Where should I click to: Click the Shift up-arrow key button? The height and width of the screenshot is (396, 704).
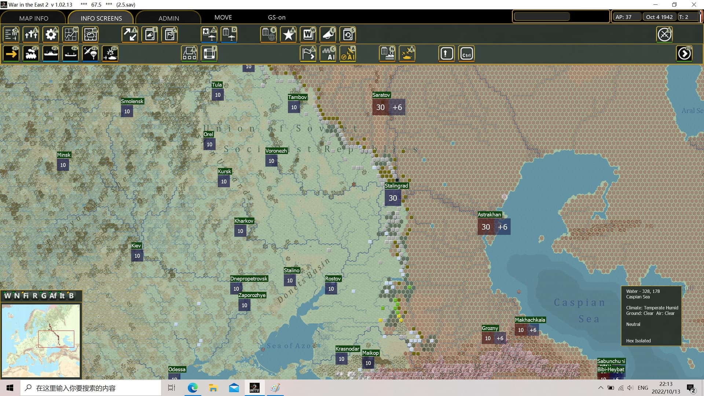[x=447, y=54]
